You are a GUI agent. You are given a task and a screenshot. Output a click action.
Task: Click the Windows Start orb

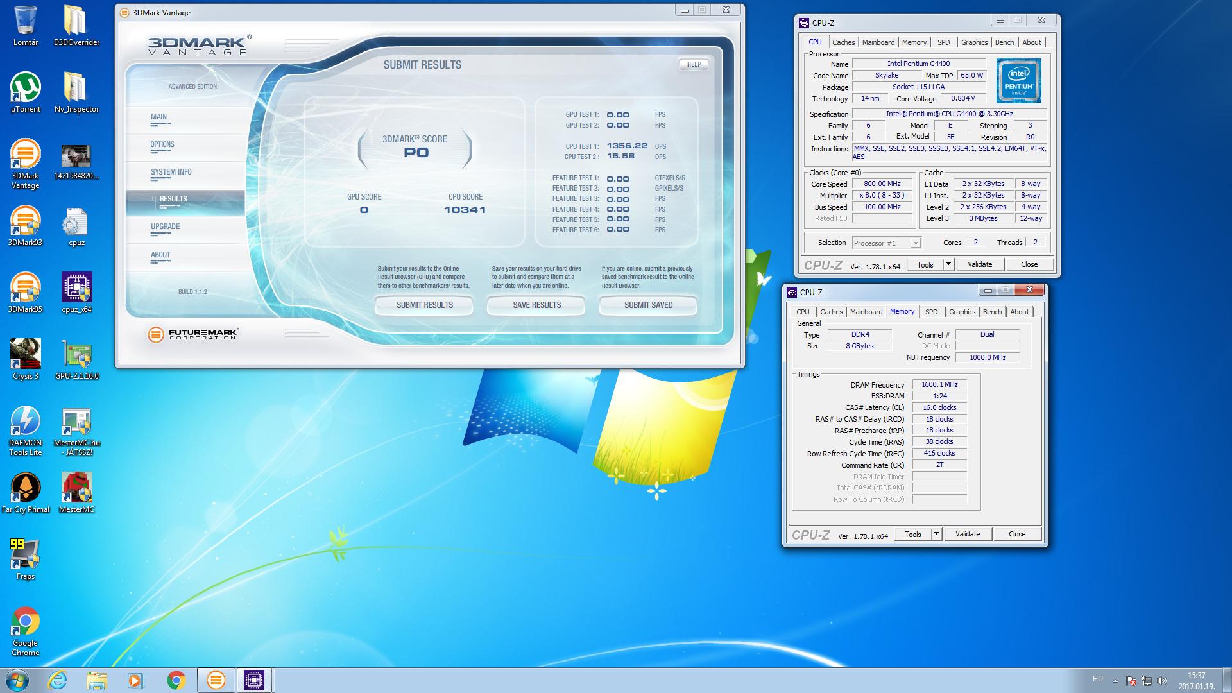click(17, 680)
